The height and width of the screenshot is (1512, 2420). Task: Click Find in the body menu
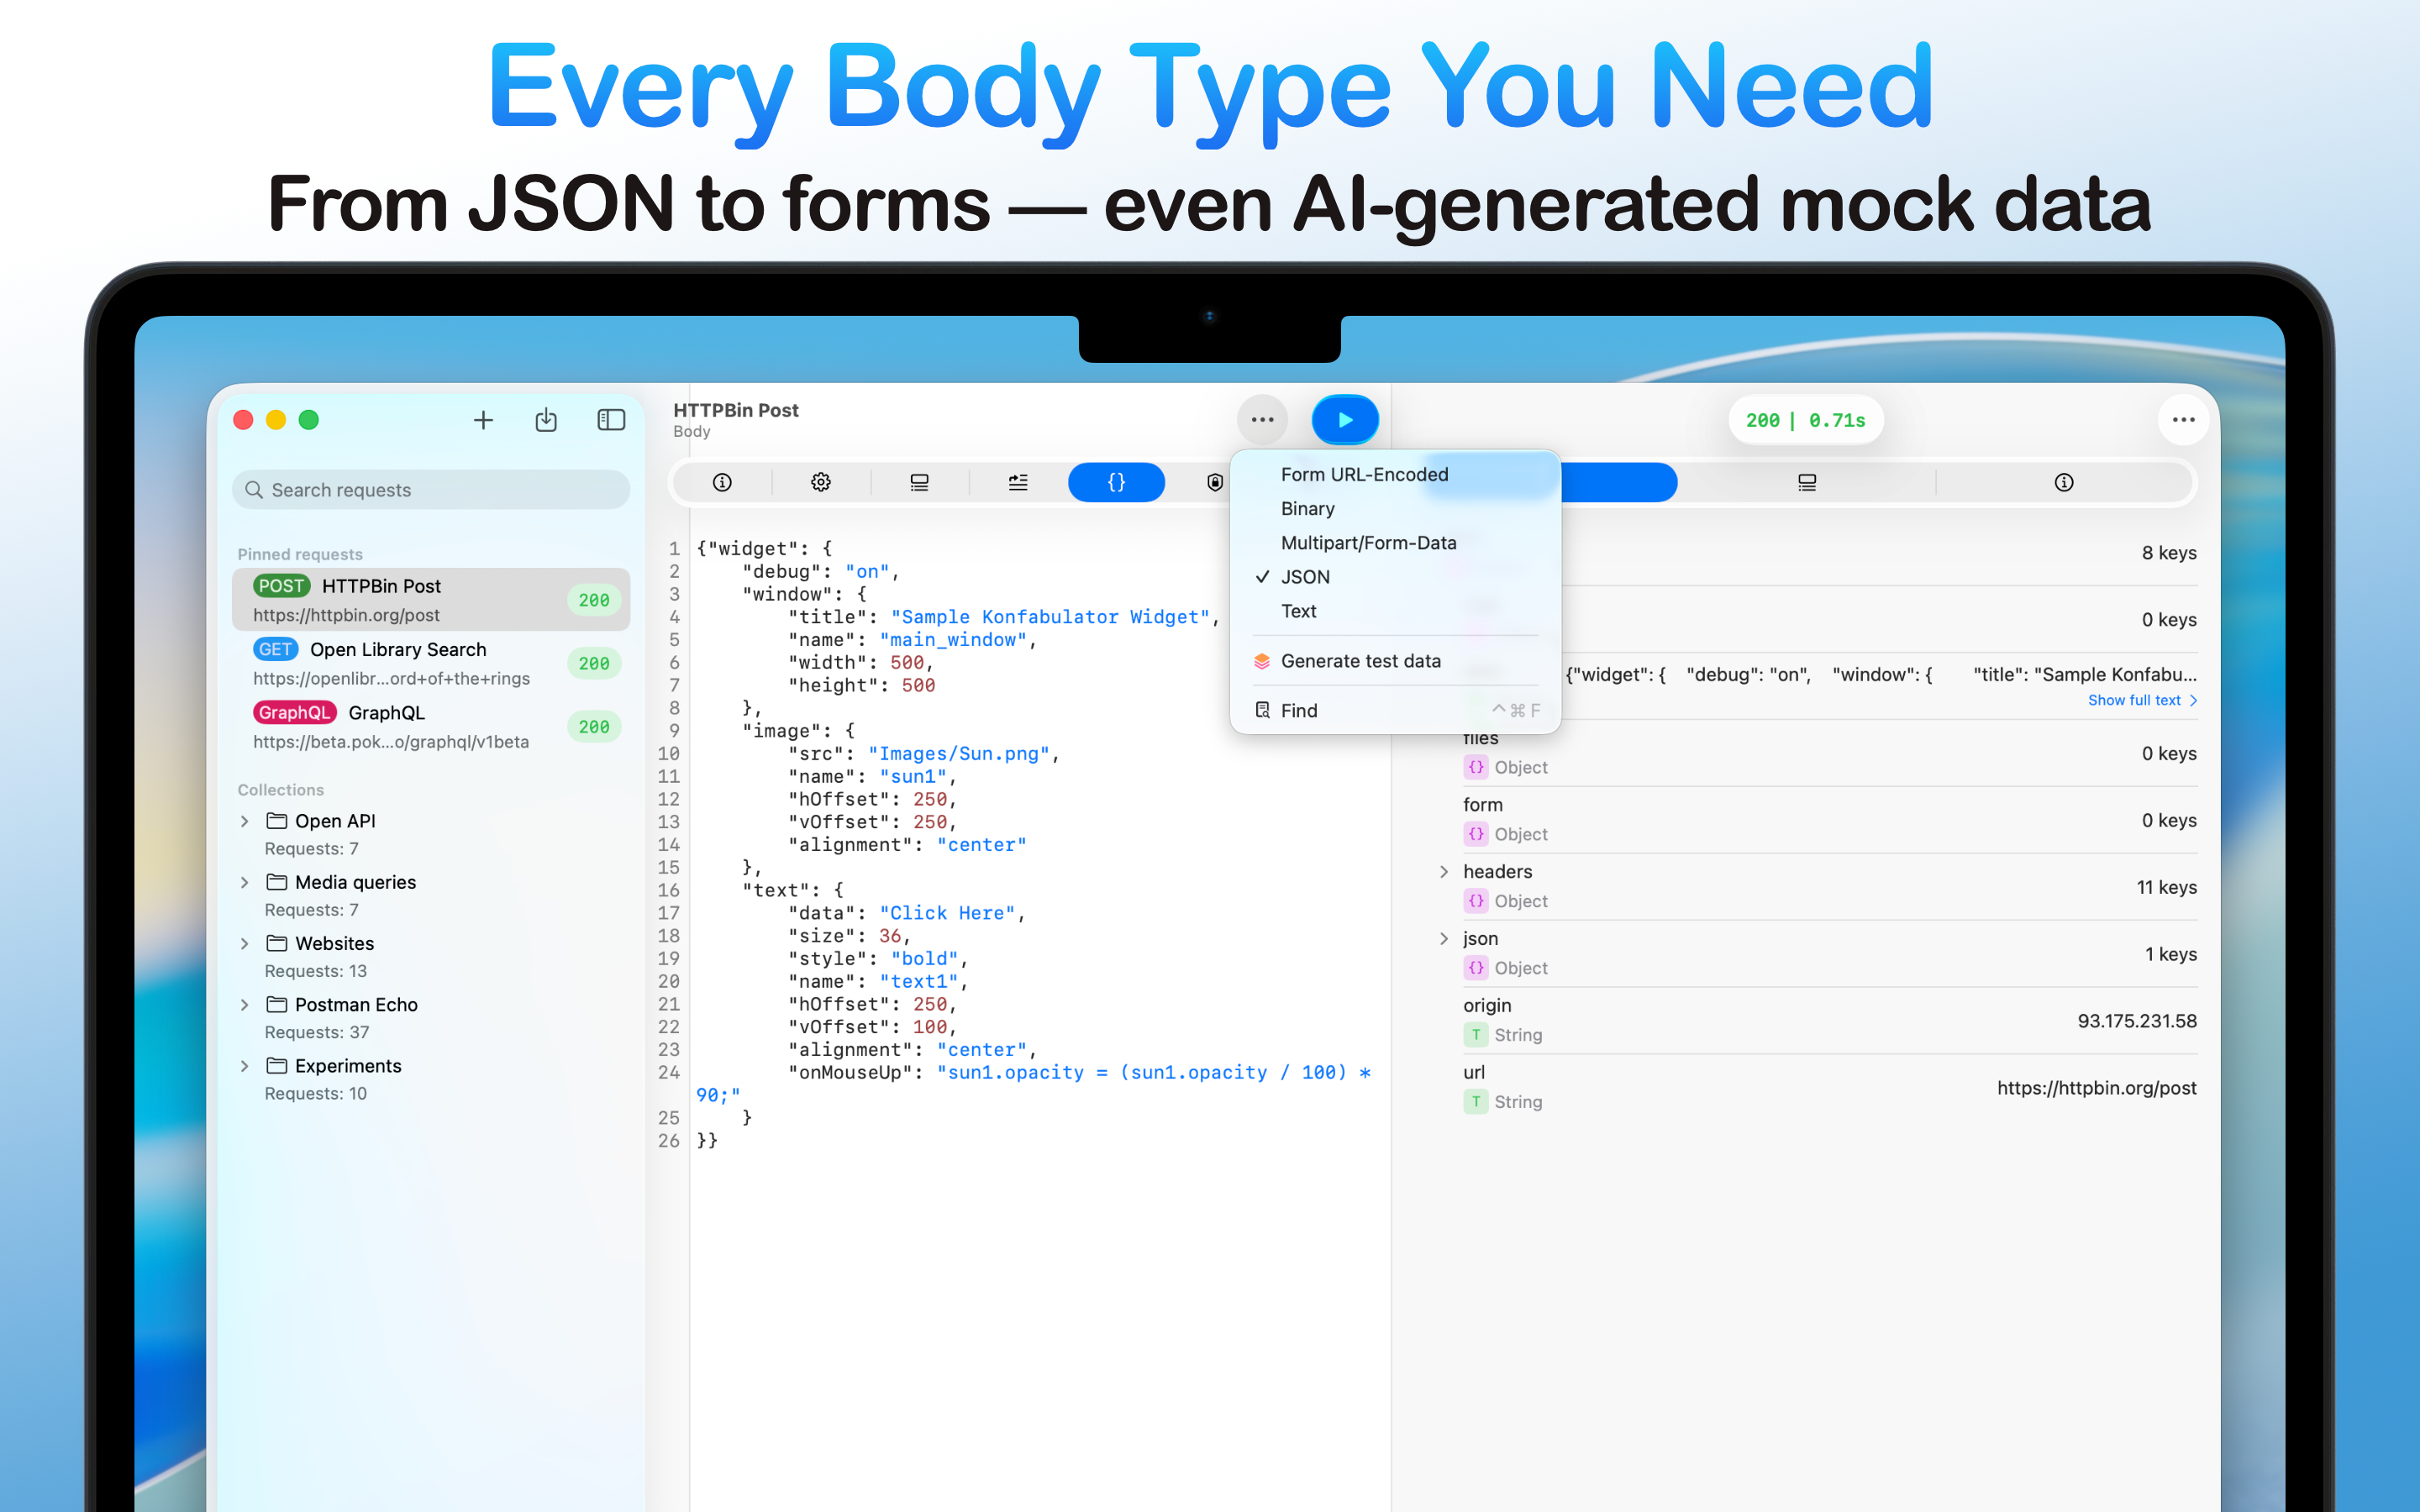pos(1298,710)
